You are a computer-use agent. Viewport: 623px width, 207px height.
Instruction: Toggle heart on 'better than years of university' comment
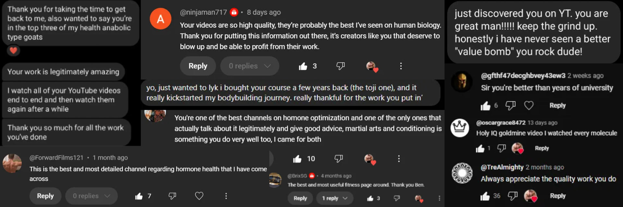click(x=529, y=105)
